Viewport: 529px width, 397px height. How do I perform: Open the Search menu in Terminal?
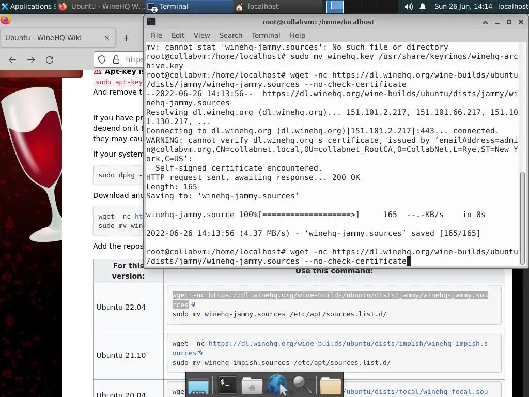[231, 35]
